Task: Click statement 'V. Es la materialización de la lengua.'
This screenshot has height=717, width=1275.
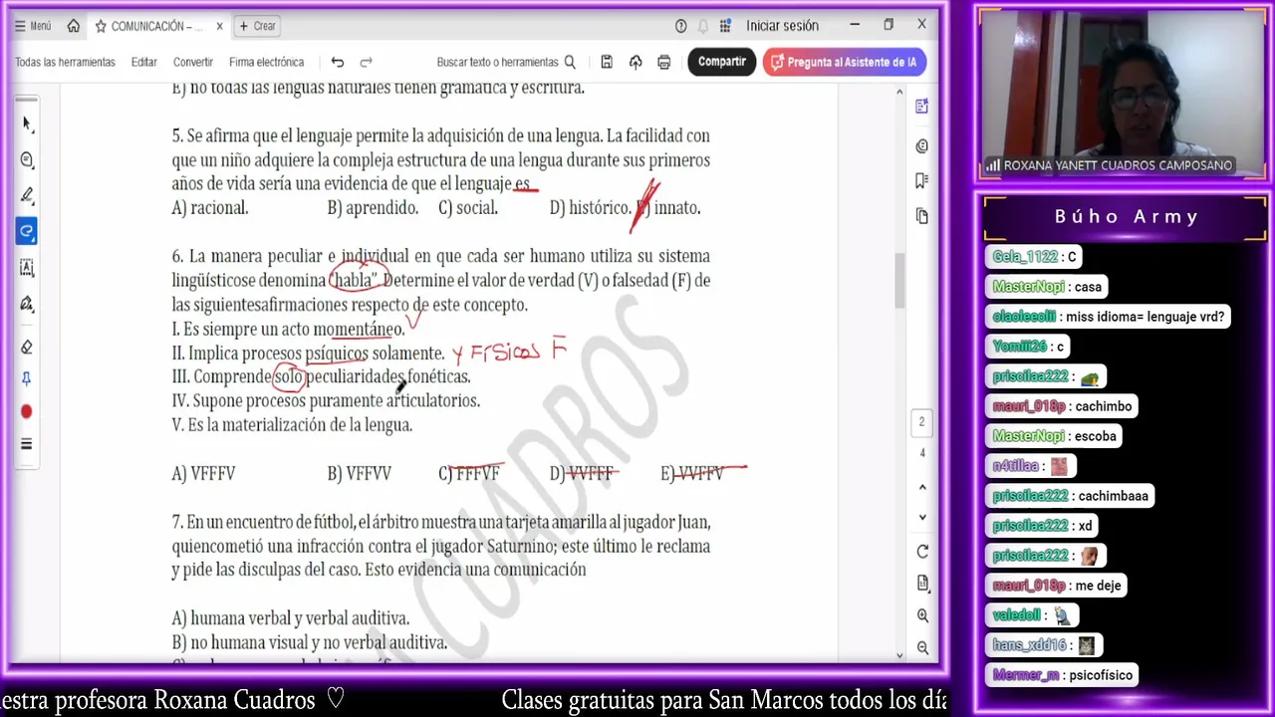Action: [292, 425]
